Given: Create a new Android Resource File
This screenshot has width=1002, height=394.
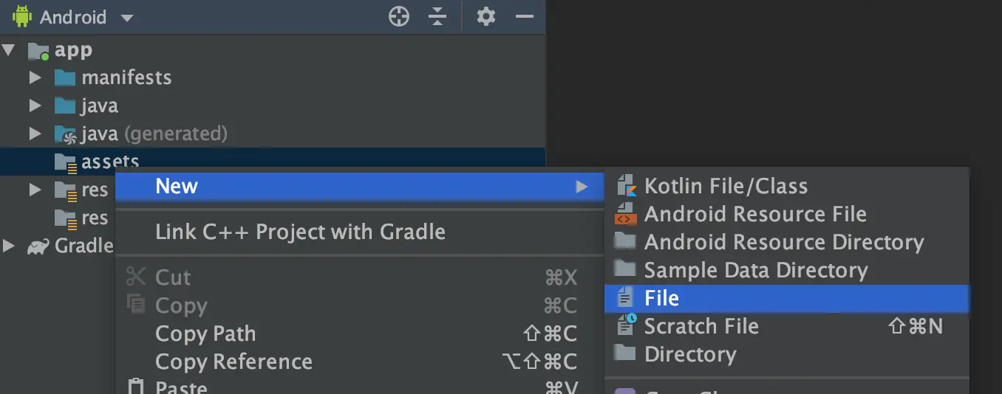Looking at the screenshot, I should pos(786,214).
